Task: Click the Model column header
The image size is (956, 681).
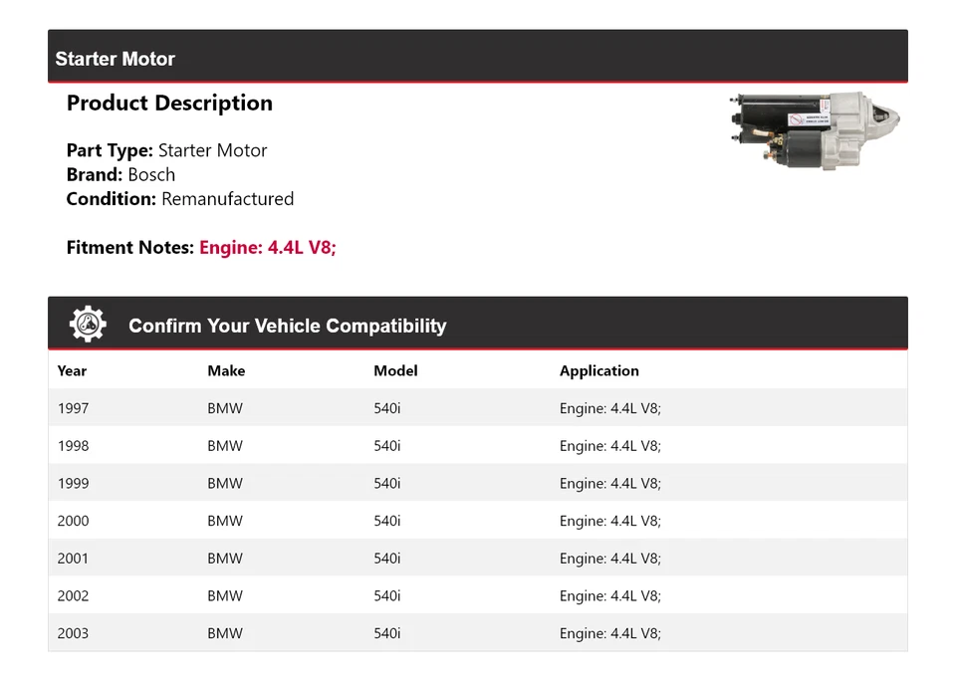Action: [x=395, y=370]
